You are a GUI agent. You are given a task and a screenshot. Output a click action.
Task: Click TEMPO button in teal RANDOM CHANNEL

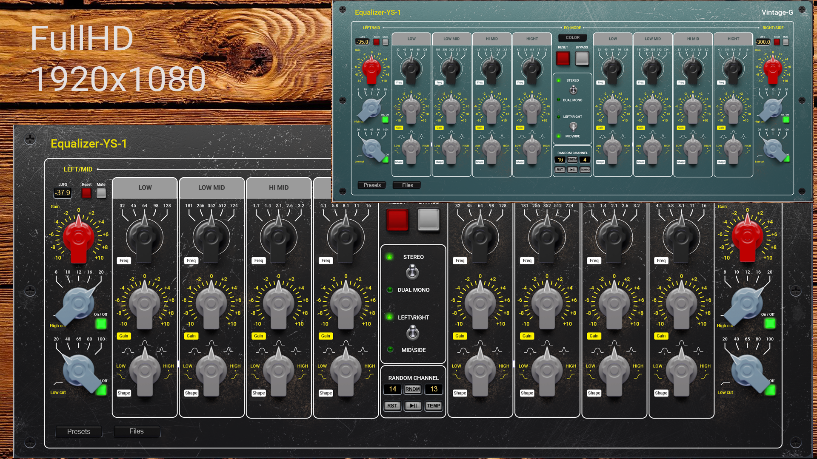point(585,170)
